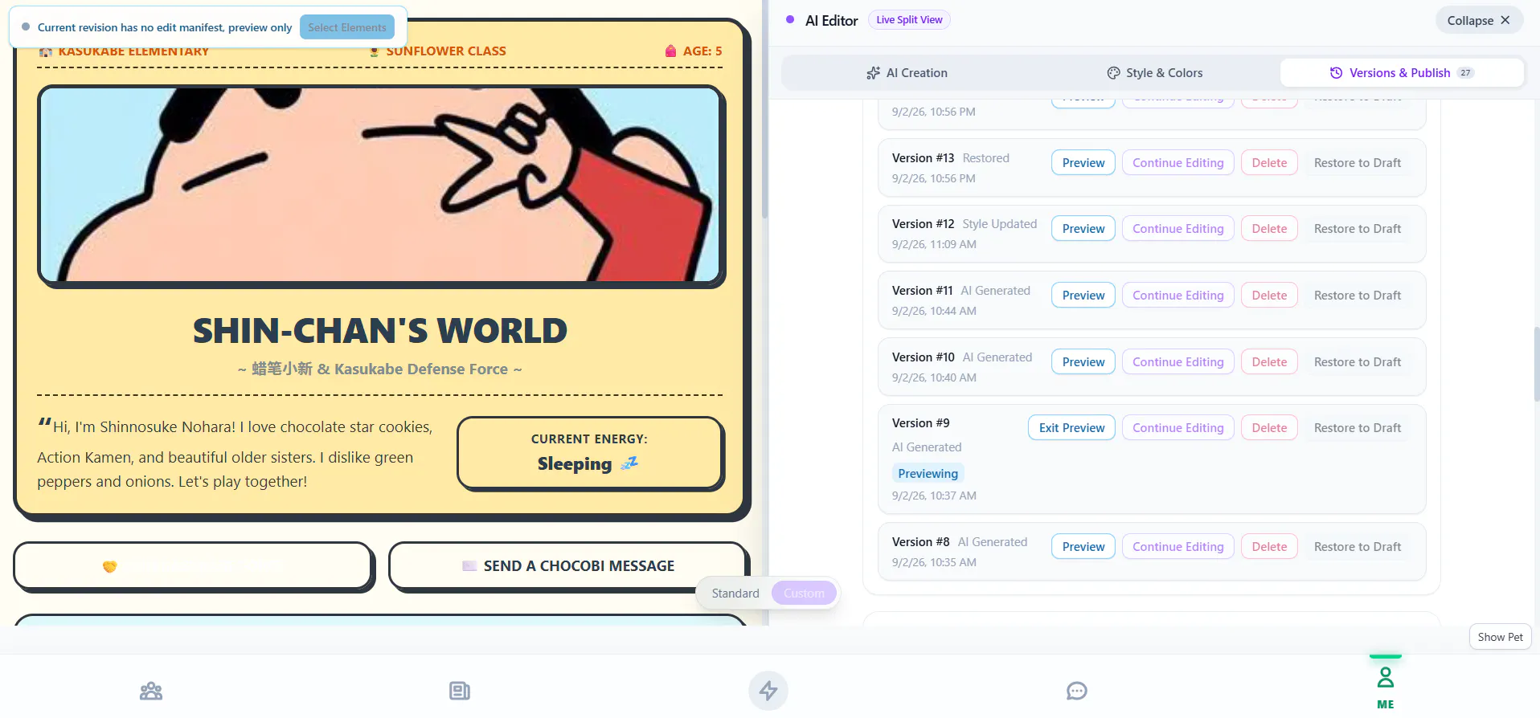This screenshot has height=718, width=1540.
Task: Delete Version #11
Action: [1269, 296]
